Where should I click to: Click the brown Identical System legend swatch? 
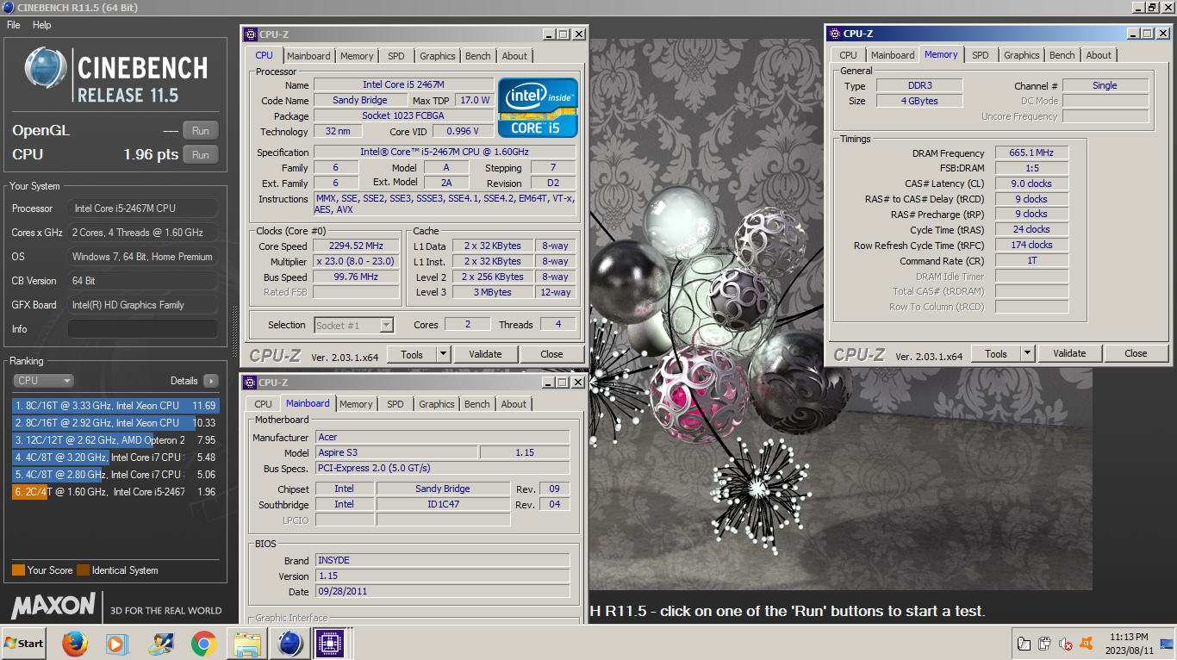pyautogui.click(x=83, y=570)
